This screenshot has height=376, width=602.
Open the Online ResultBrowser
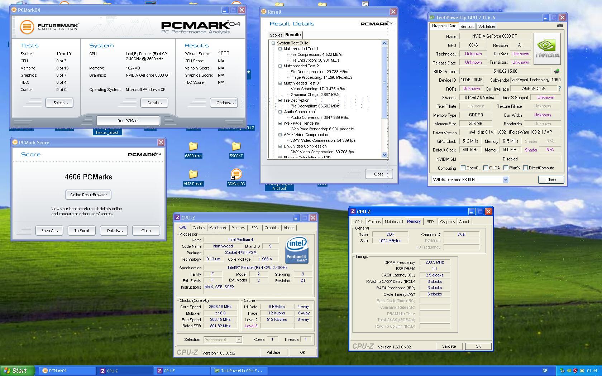coord(89,195)
